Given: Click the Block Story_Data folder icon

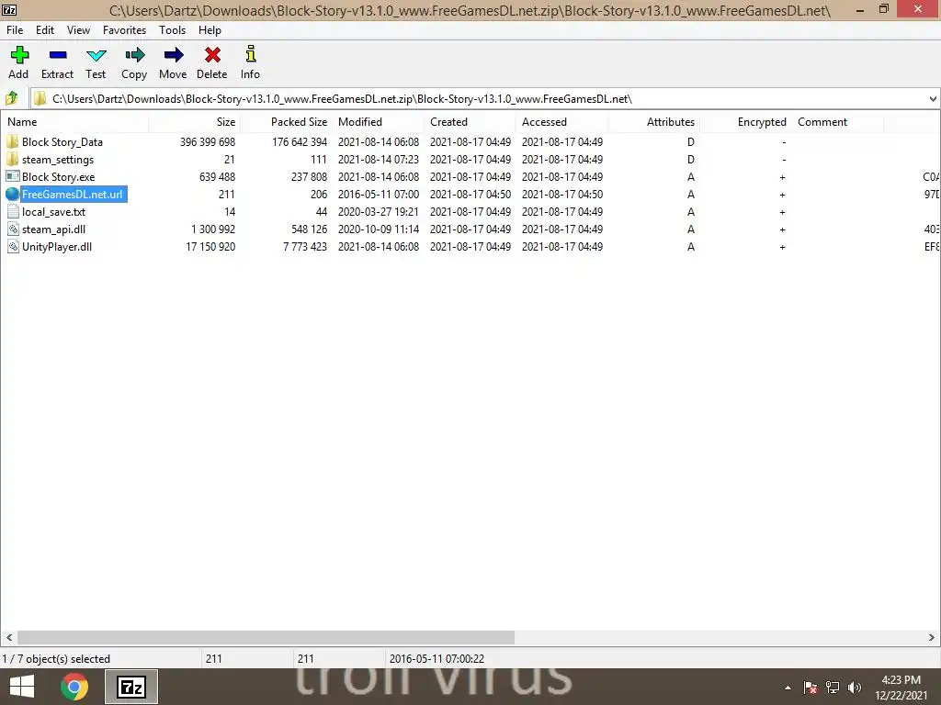Looking at the screenshot, I should tap(13, 142).
